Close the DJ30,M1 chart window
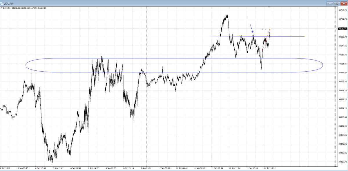This screenshot has width=348, height=171. (343, 3)
